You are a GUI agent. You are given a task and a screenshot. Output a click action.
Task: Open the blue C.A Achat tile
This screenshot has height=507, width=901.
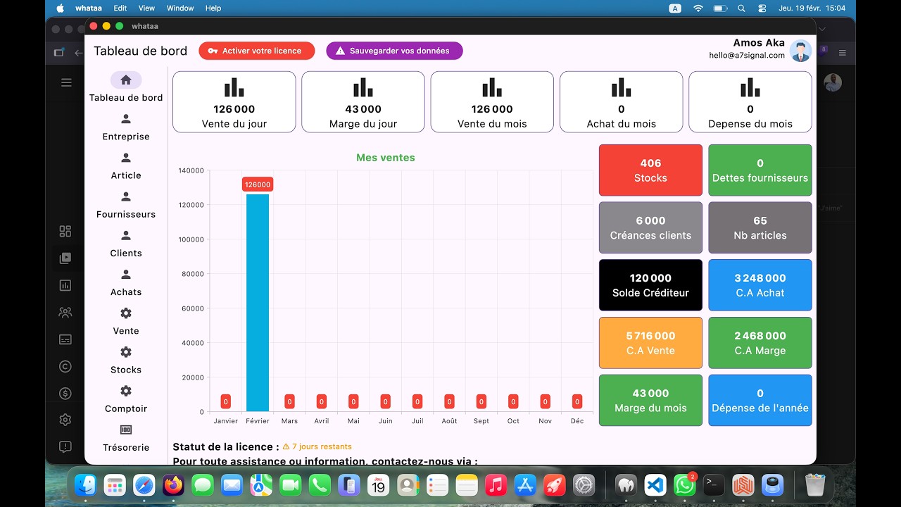coord(760,285)
